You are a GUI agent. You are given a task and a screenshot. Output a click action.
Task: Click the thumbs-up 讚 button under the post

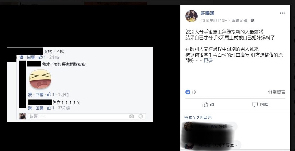tap(208, 104)
